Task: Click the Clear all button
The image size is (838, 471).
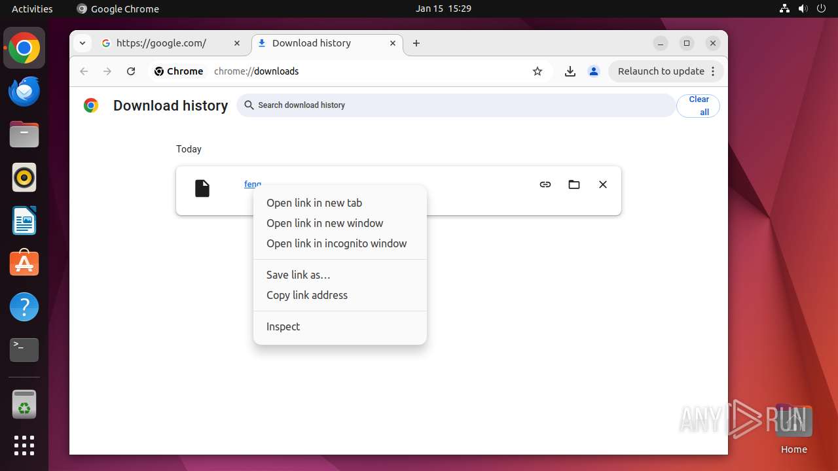Action: click(698, 105)
